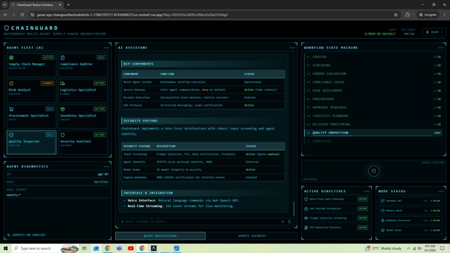This screenshot has height=253, width=450.
Task: Open the browser extensions puzzle icon
Action: [x=408, y=15]
